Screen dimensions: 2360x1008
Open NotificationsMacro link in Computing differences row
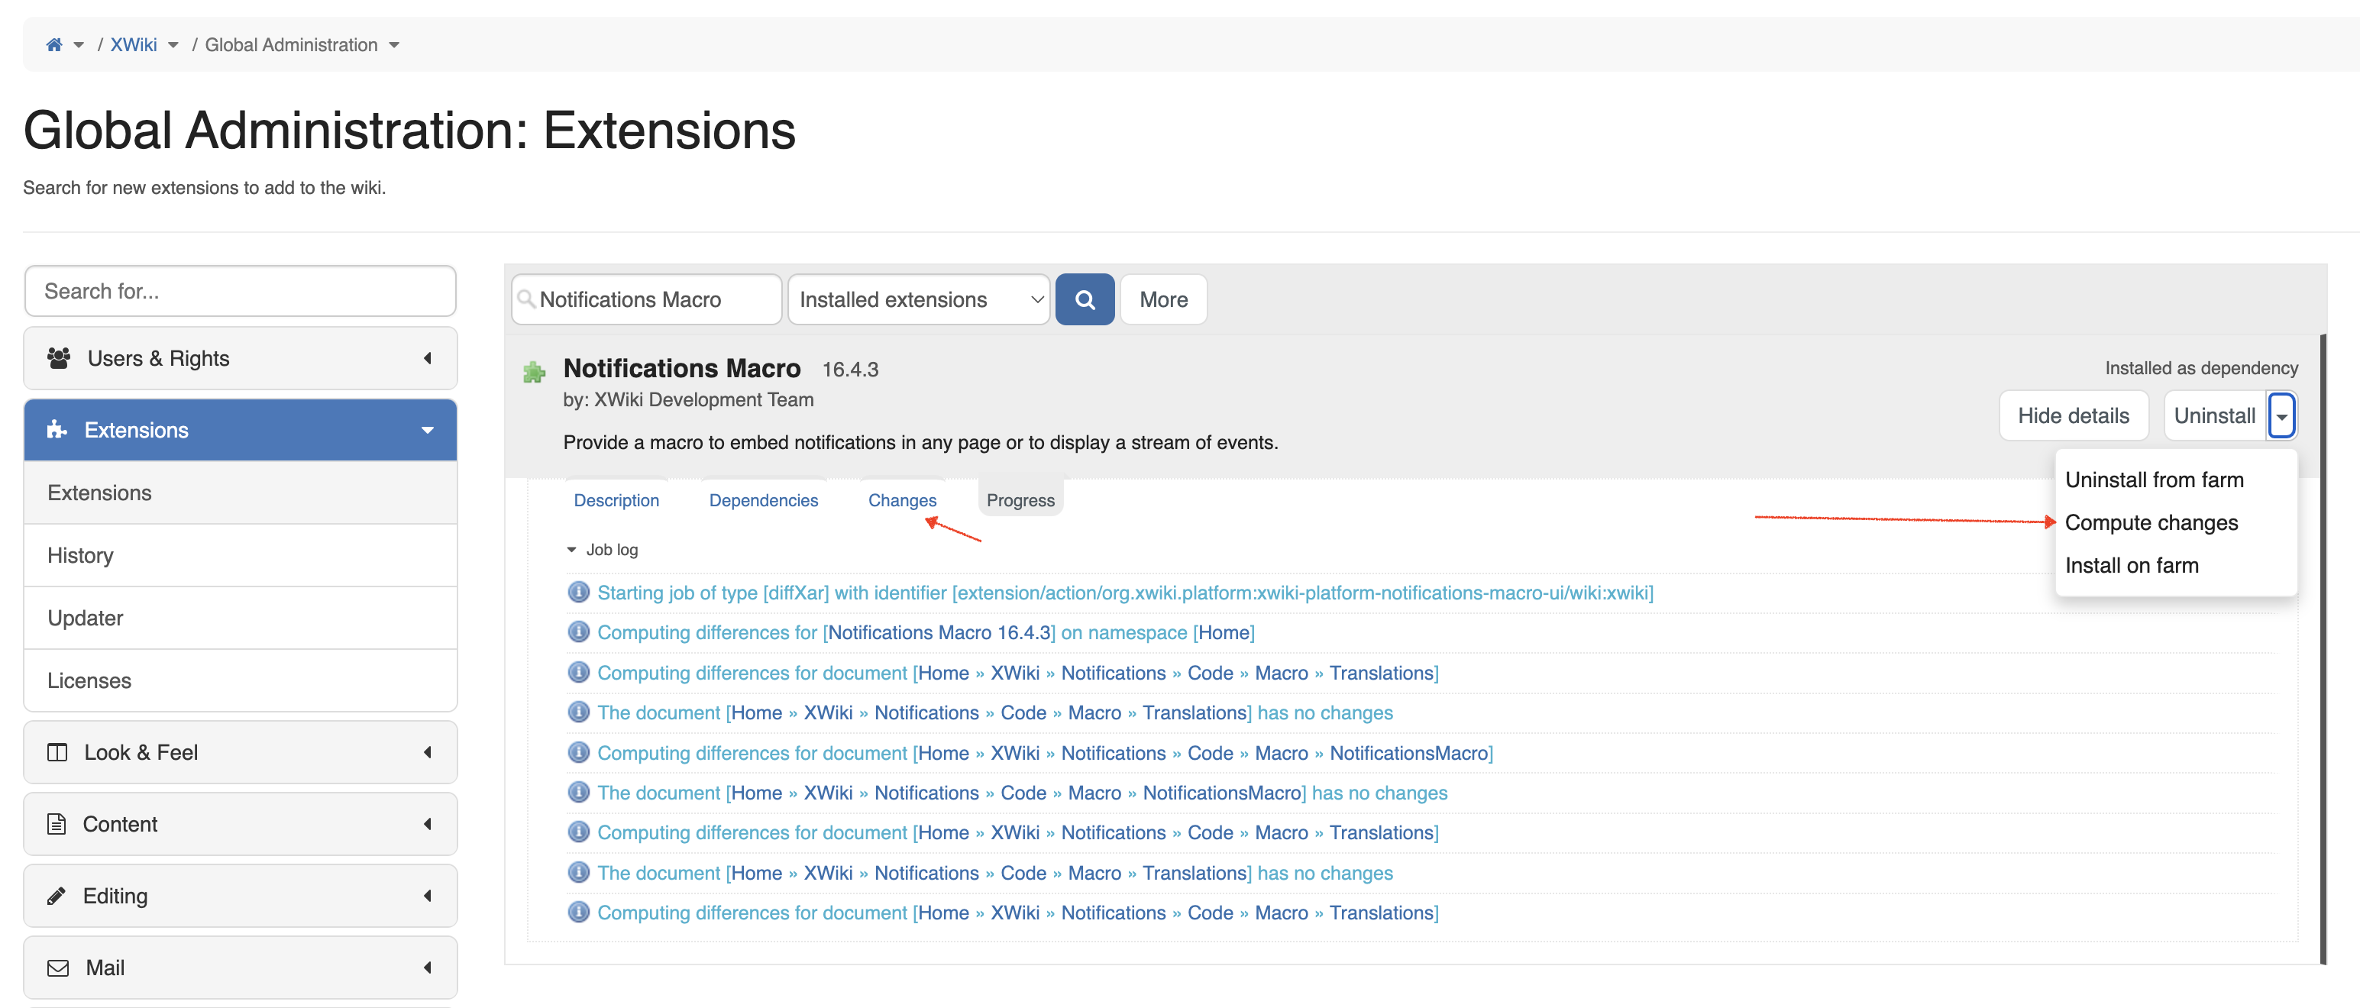(x=1409, y=752)
